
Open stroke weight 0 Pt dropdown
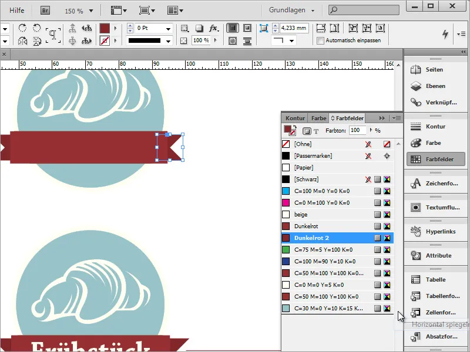pyautogui.click(x=168, y=29)
